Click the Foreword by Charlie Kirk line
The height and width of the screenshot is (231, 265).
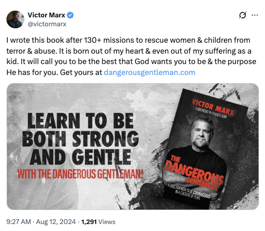(x=211, y=113)
